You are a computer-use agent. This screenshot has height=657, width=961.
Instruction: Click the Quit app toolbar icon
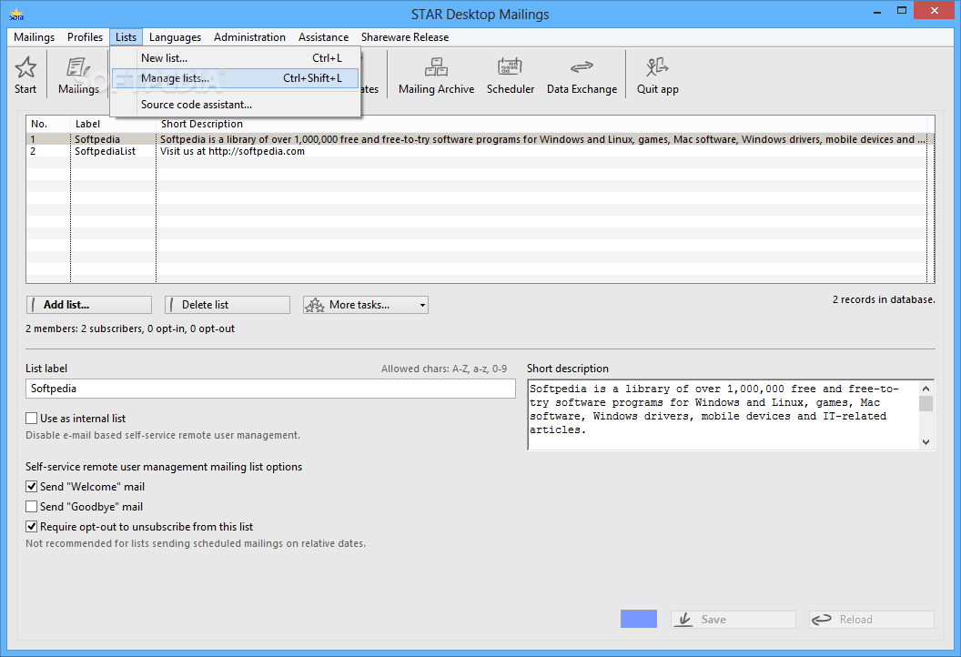[658, 75]
